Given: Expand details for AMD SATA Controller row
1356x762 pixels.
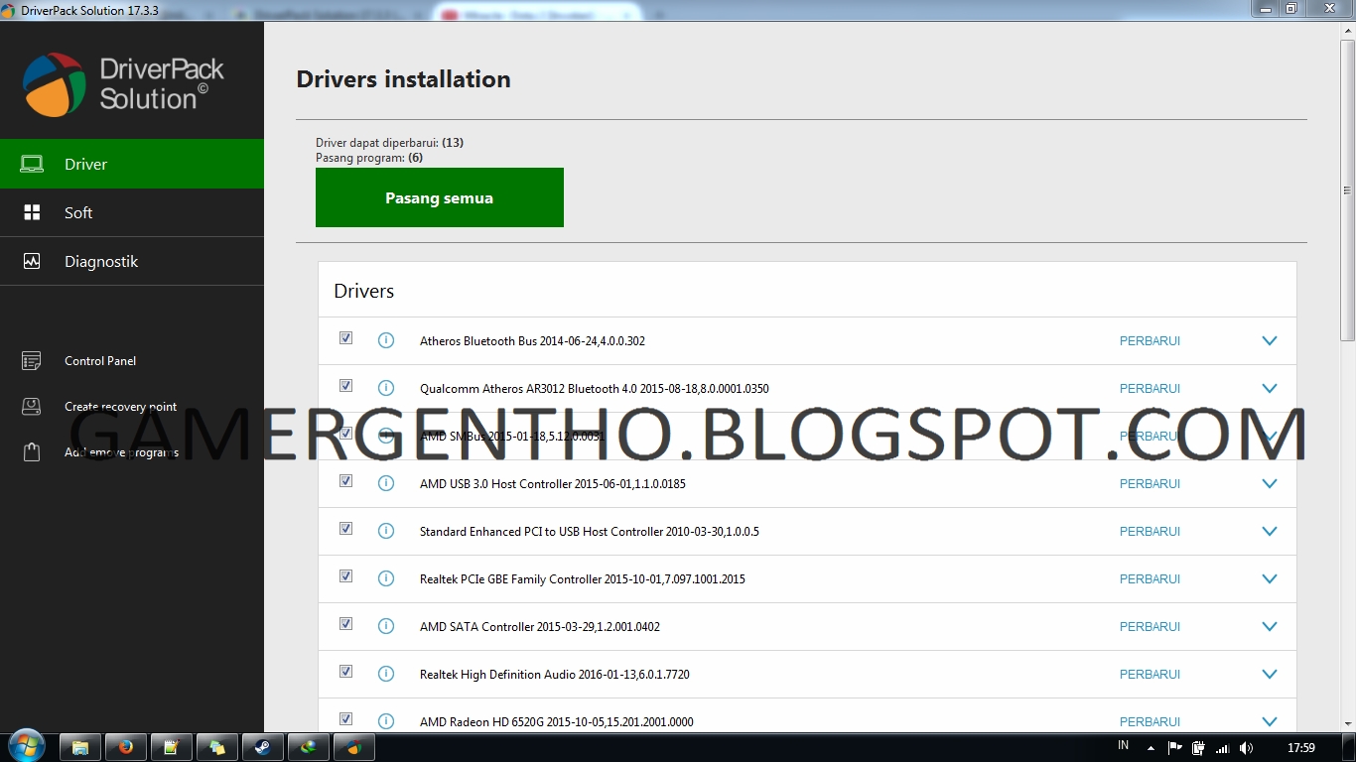Looking at the screenshot, I should 1269,626.
